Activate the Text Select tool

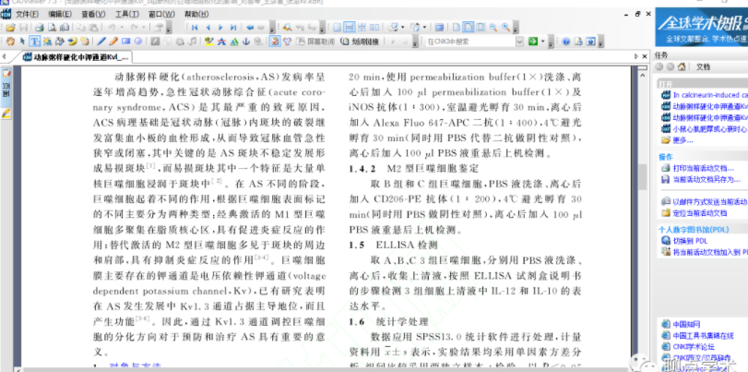click(35, 42)
